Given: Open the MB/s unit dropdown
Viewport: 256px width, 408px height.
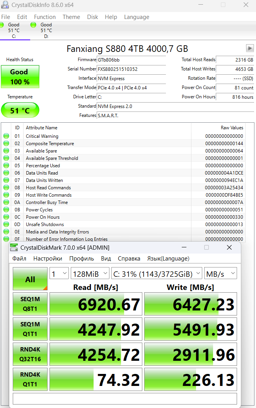Looking at the screenshot, I should point(220,274).
